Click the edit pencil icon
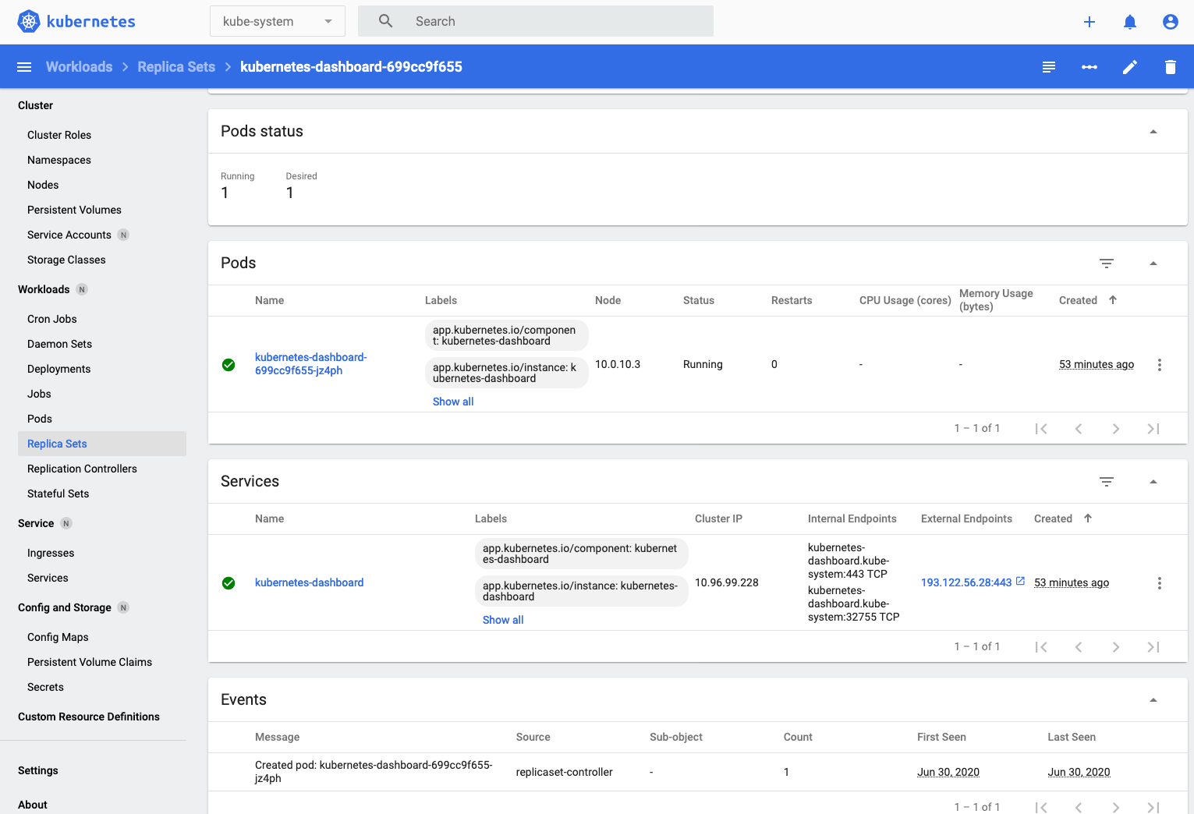The height and width of the screenshot is (814, 1194). point(1130,67)
